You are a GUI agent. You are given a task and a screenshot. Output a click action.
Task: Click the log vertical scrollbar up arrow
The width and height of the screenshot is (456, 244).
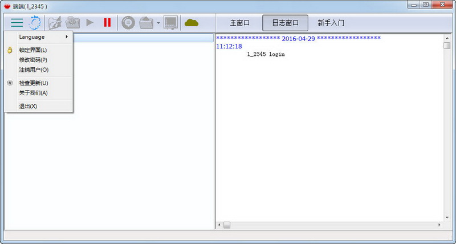pyautogui.click(x=447, y=38)
